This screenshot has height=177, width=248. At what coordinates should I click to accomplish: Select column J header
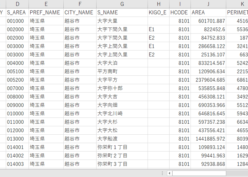click(x=208, y=4)
